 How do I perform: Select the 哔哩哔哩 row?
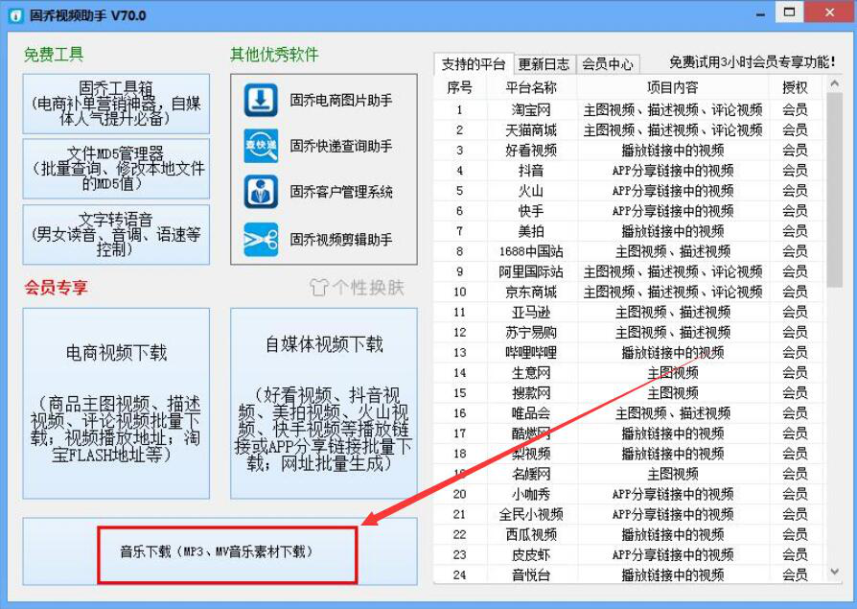629,353
